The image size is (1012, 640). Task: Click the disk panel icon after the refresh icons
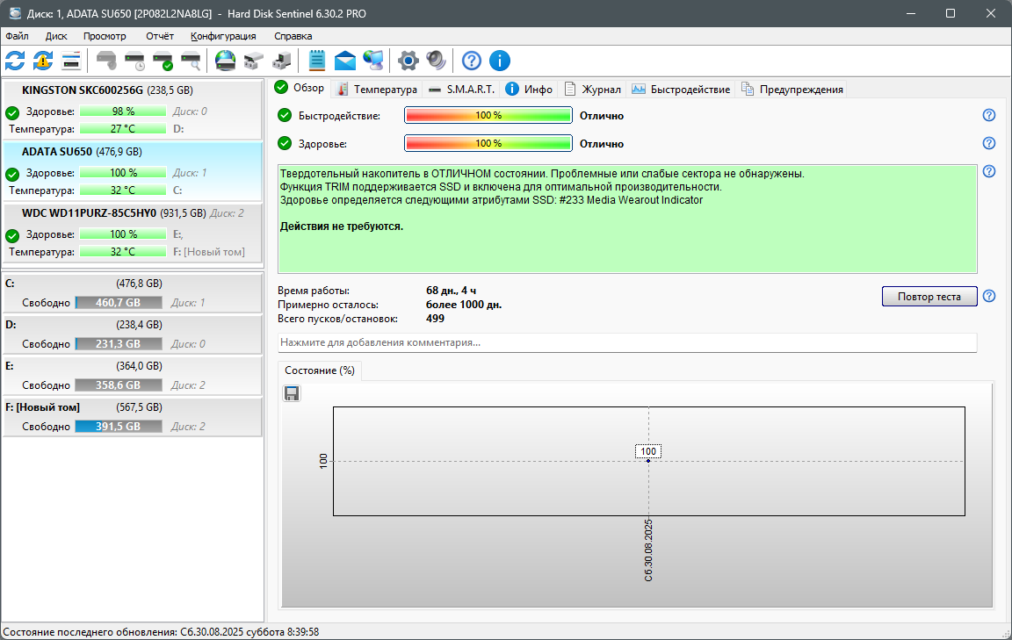pyautogui.click(x=71, y=61)
